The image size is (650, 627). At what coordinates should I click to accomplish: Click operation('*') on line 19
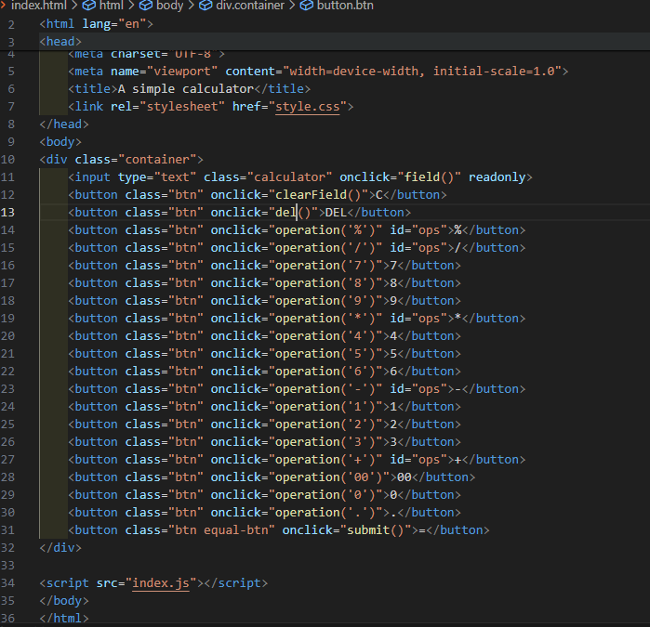click(x=325, y=319)
